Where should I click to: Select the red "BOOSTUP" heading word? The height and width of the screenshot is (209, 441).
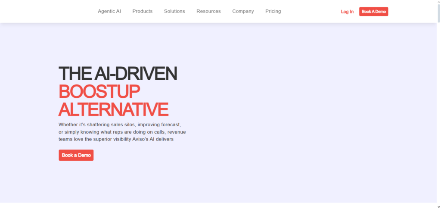99,92
